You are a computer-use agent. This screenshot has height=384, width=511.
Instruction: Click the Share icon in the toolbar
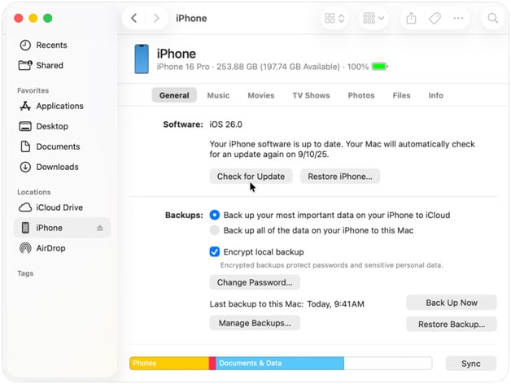coord(411,18)
